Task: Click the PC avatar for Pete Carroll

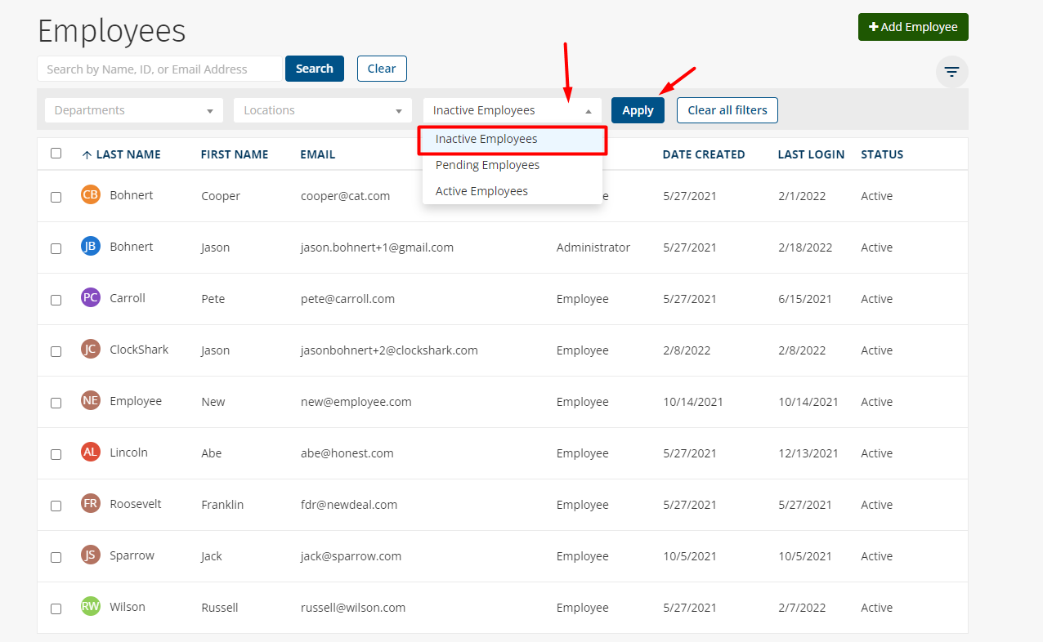Action: 91,298
